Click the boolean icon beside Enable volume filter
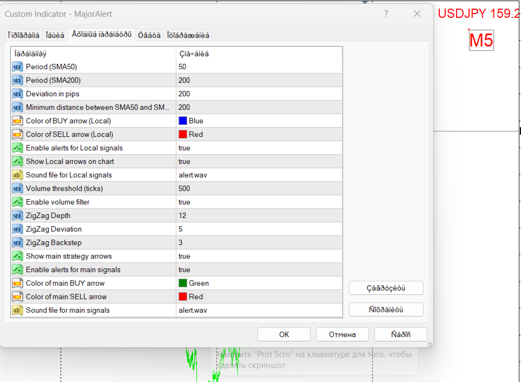This screenshot has height=382, width=521. (17, 202)
